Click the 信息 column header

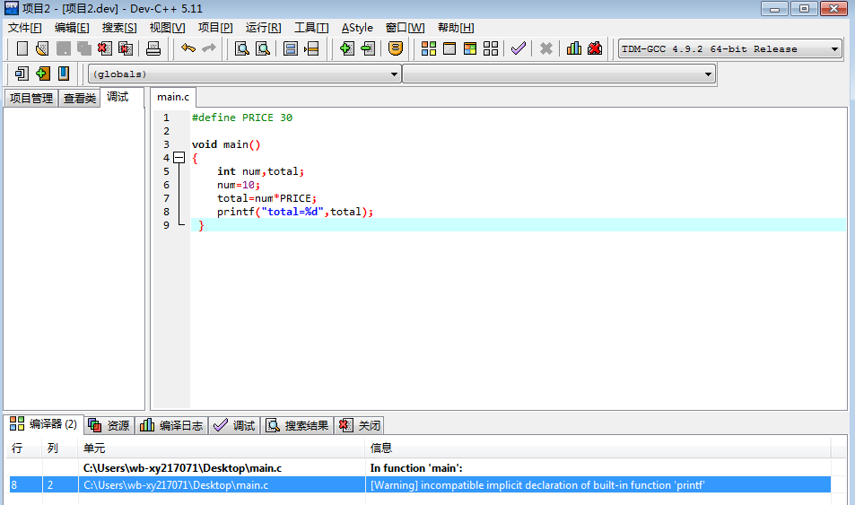tap(598, 448)
